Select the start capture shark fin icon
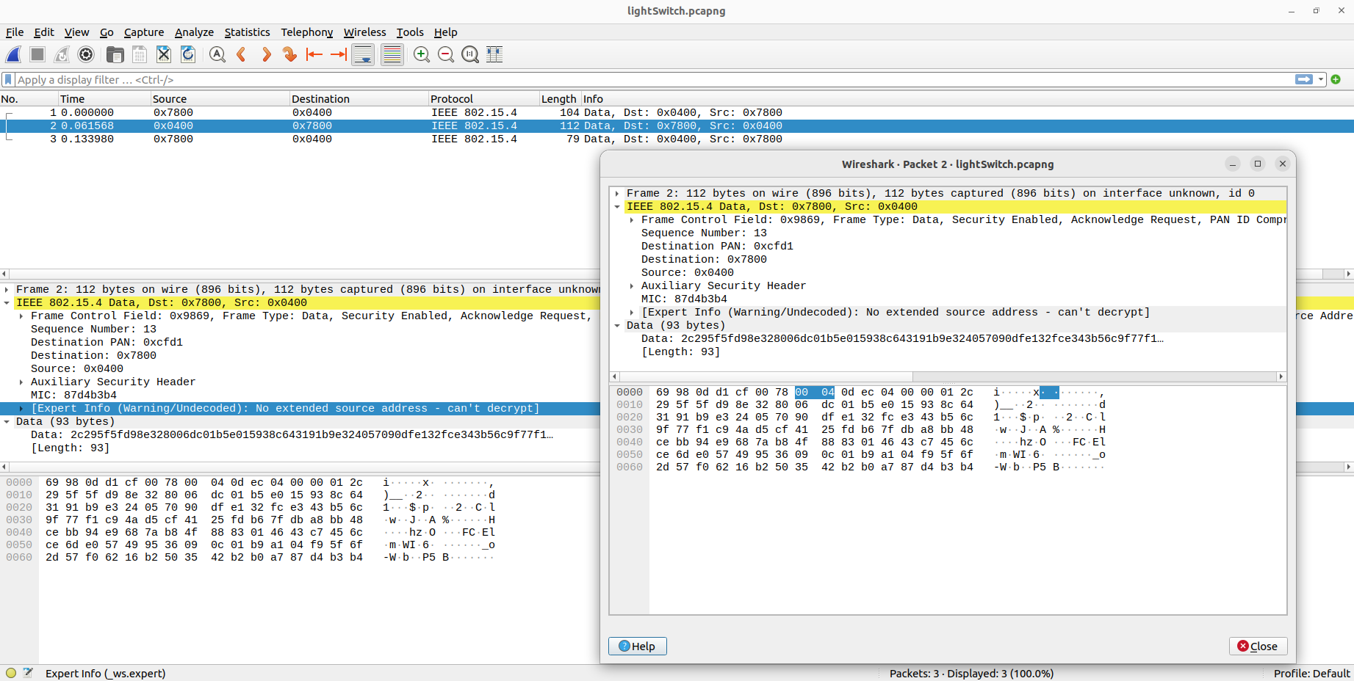 12,54
